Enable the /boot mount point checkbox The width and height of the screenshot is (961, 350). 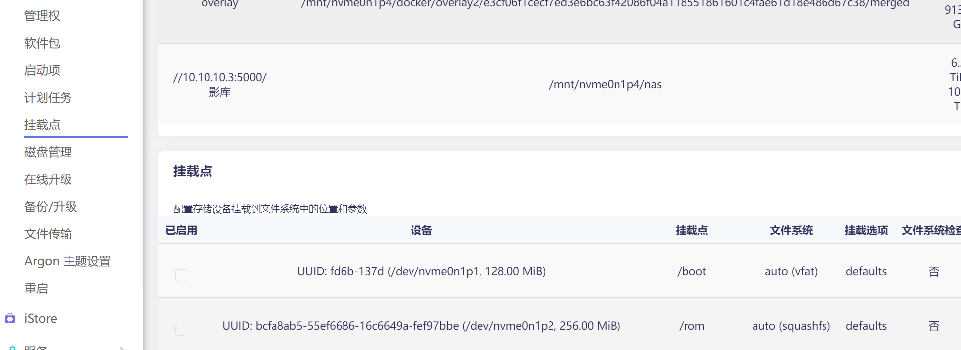[x=181, y=275]
